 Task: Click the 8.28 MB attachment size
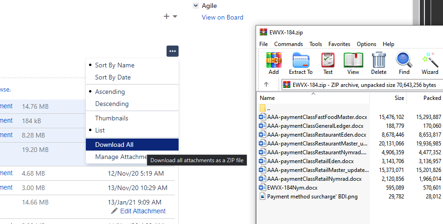pos(33,135)
